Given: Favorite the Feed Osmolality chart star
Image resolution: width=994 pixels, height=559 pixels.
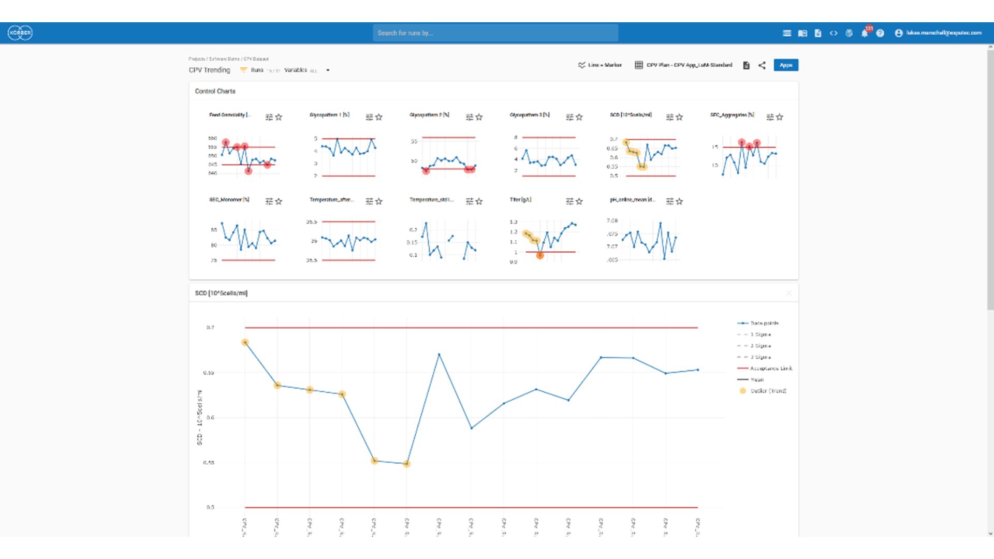Looking at the screenshot, I should [x=279, y=117].
